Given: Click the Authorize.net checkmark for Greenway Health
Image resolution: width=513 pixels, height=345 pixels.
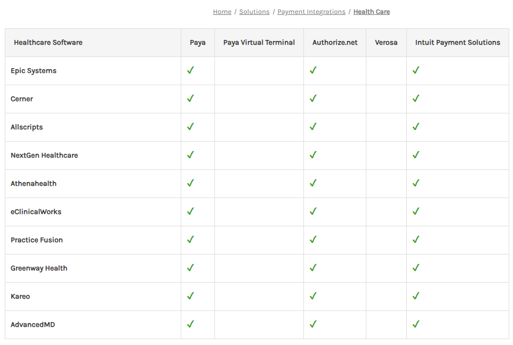Looking at the screenshot, I should click(x=313, y=268).
